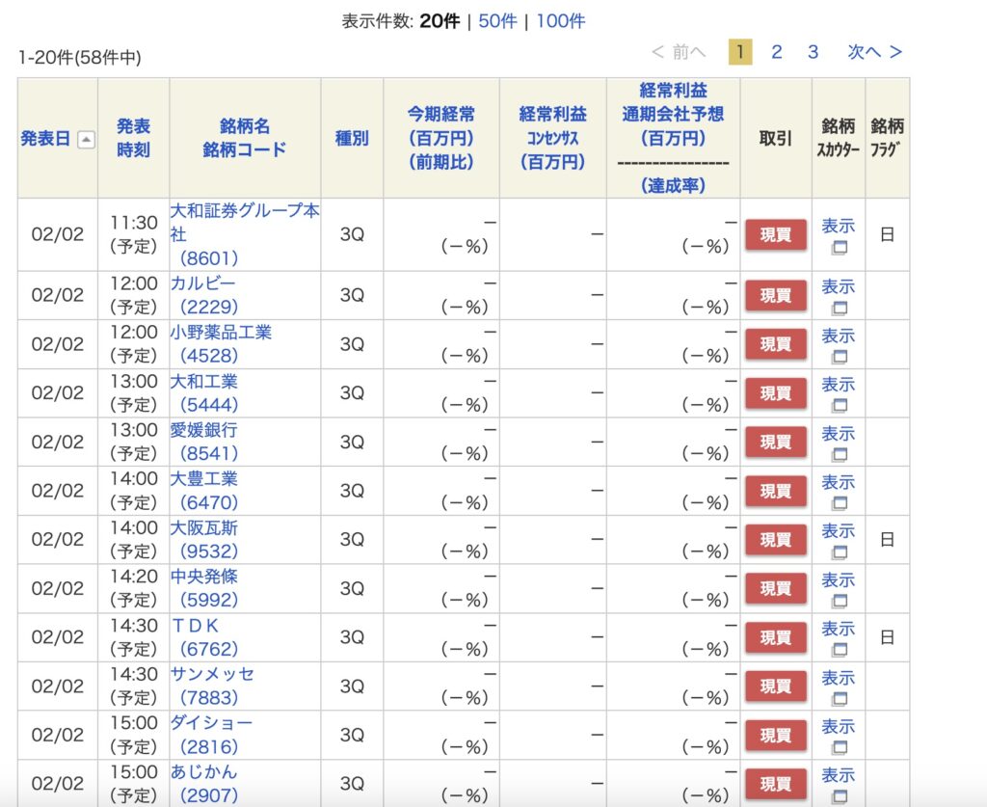Sort by 今期経常 column header
The height and width of the screenshot is (807, 987).
tap(440, 115)
